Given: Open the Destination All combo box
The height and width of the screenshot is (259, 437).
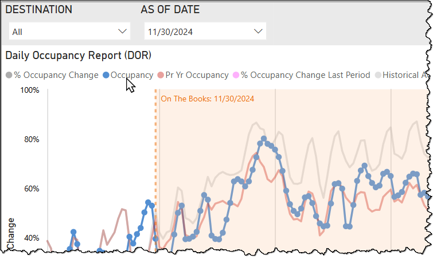Looking at the screenshot, I should coord(69,31).
